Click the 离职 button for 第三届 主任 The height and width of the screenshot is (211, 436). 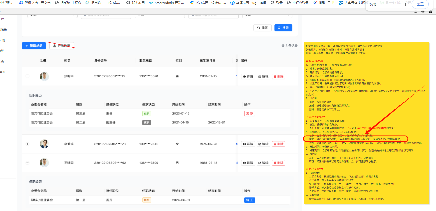[249, 114]
